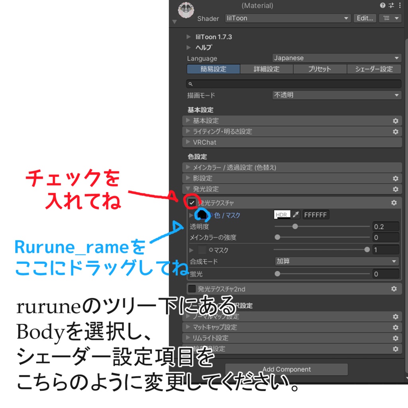Image resolution: width=408 pixels, height=408 pixels.
Task: Click the Edit... button beside the shader field
Action: click(364, 18)
